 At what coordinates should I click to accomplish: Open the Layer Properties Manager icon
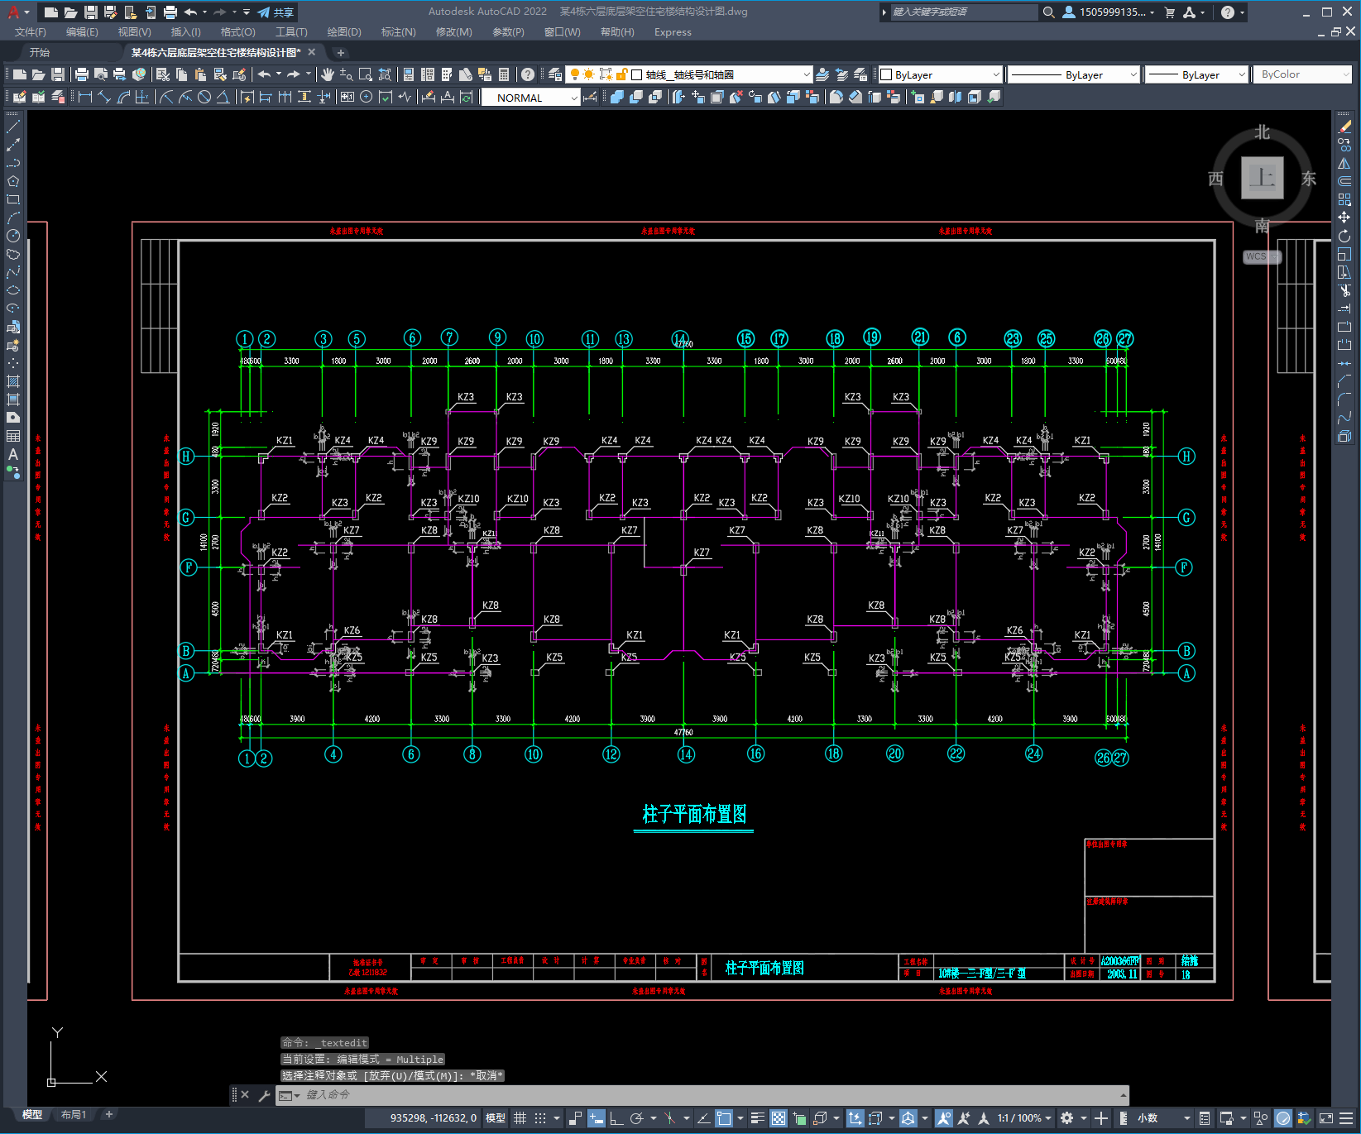point(555,74)
